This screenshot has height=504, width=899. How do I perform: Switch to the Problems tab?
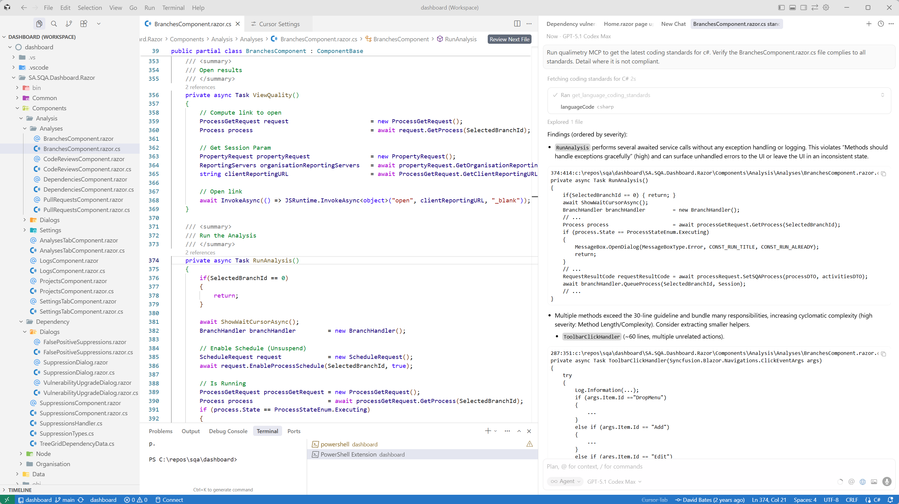[x=160, y=431]
